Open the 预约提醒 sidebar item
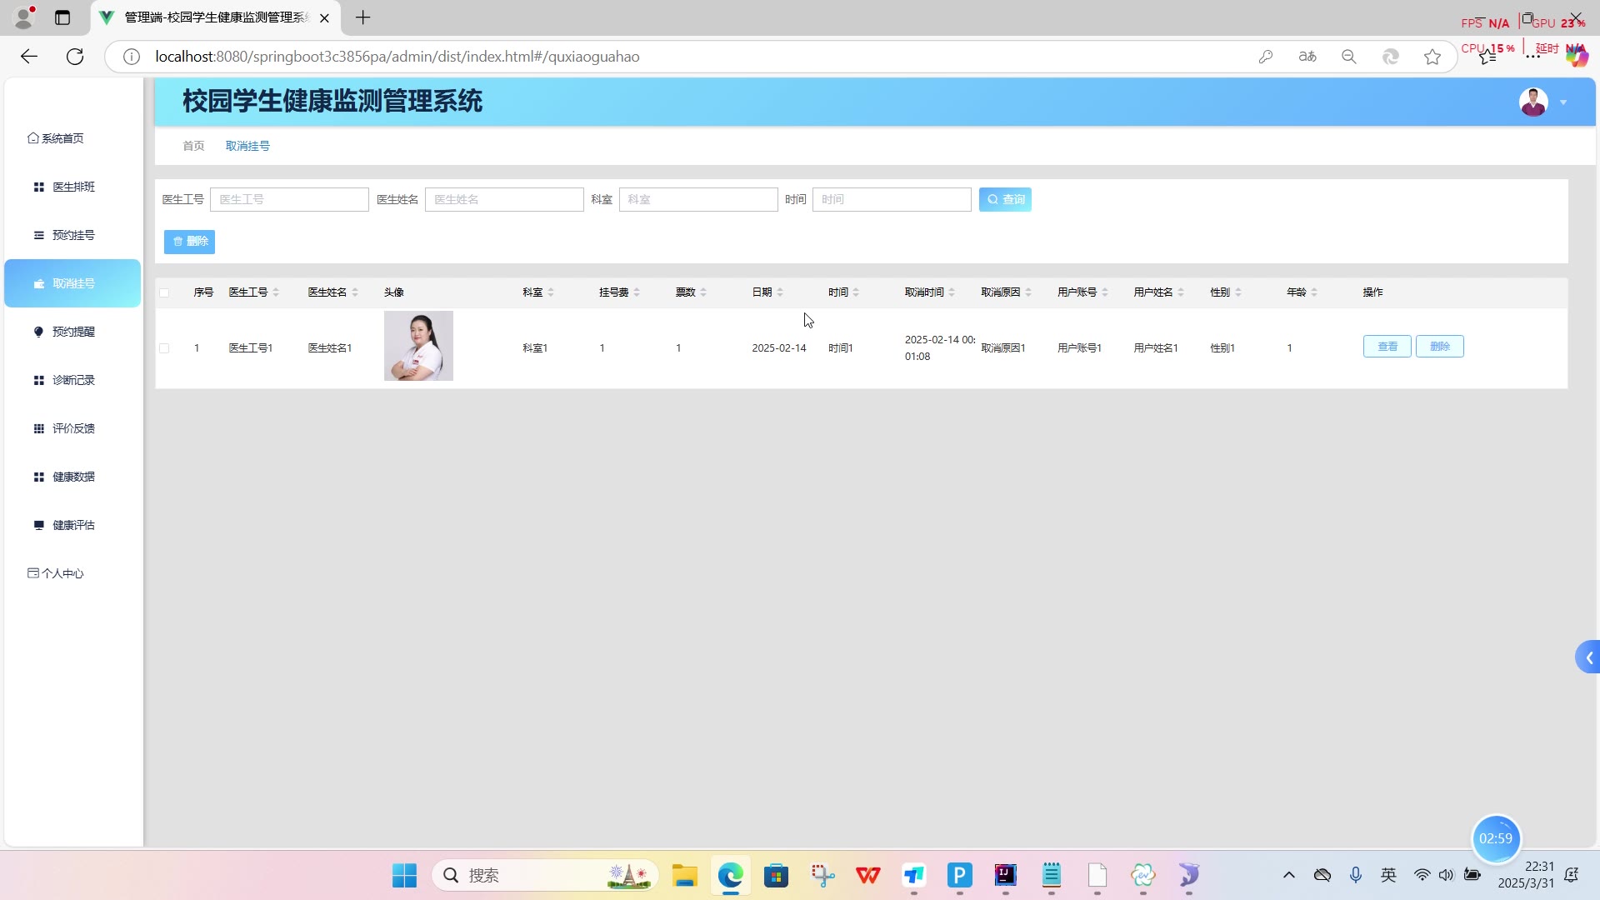Screen dimensions: 1600x900 click(73, 332)
